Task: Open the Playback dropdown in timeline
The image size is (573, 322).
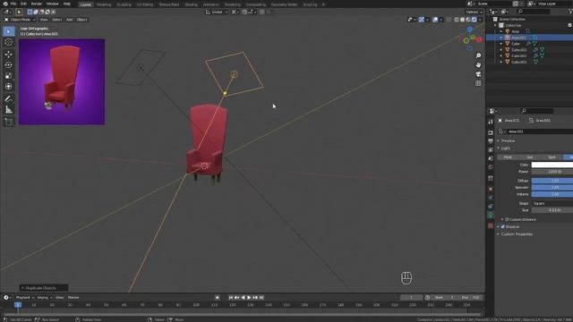Action: (x=24, y=298)
